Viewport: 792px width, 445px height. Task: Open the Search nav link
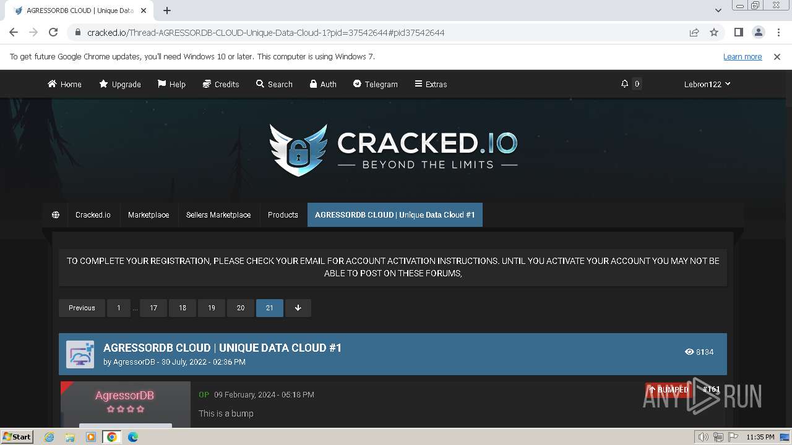[274, 84]
